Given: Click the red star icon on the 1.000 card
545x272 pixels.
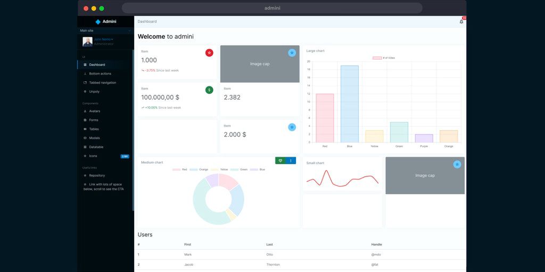Looking at the screenshot, I should (209, 53).
